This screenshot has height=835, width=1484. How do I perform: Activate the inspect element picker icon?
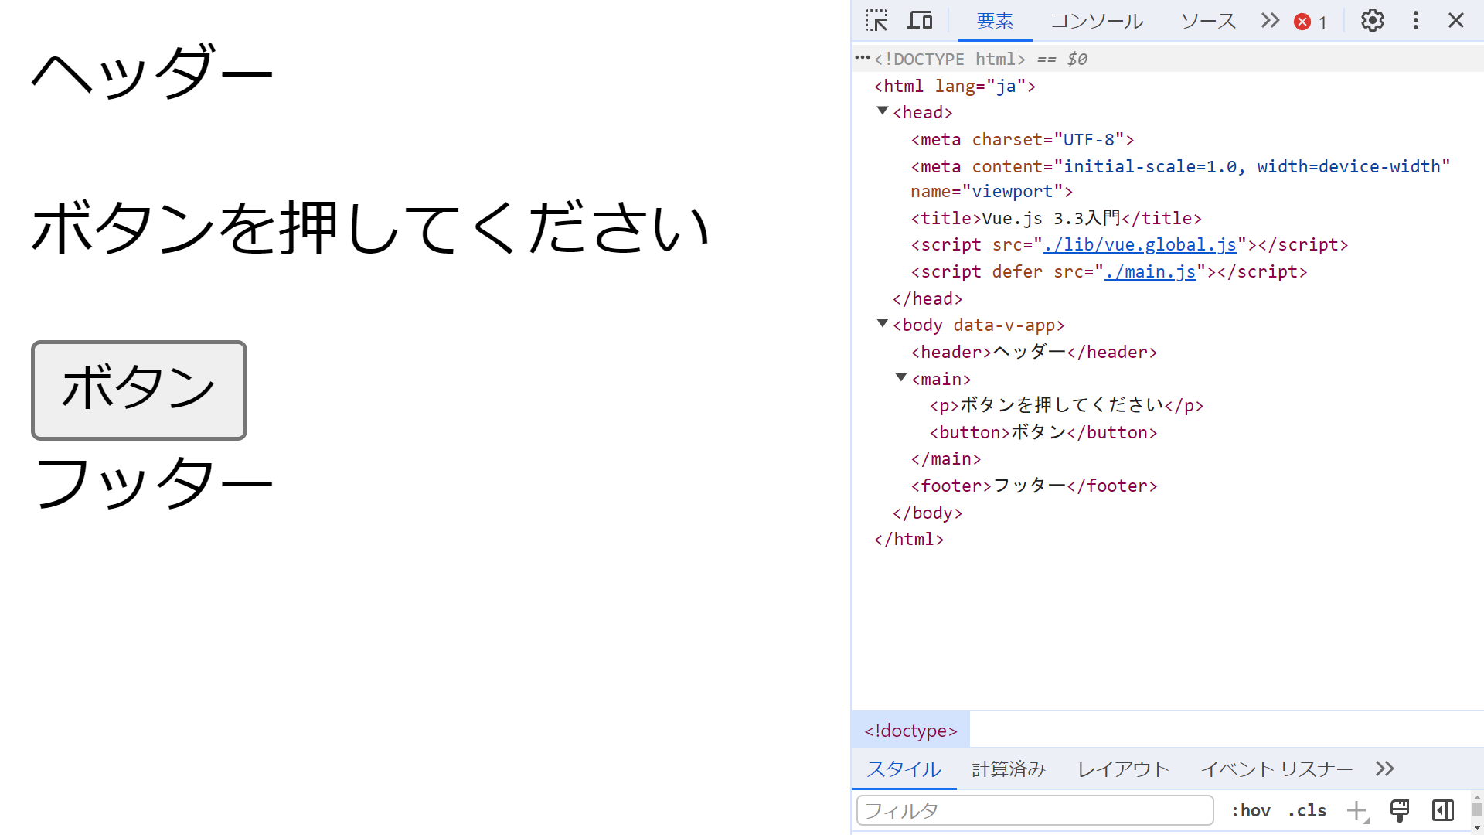click(x=876, y=21)
